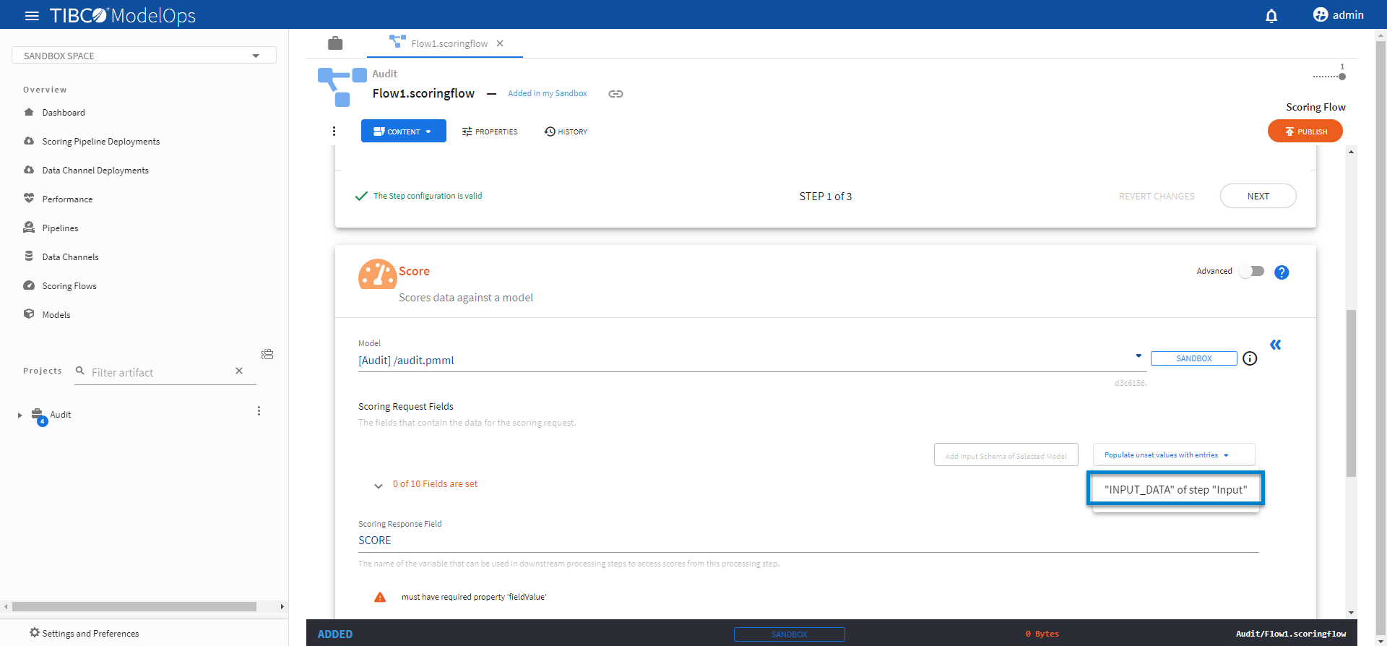Open the CONTENT dropdown button

click(404, 131)
